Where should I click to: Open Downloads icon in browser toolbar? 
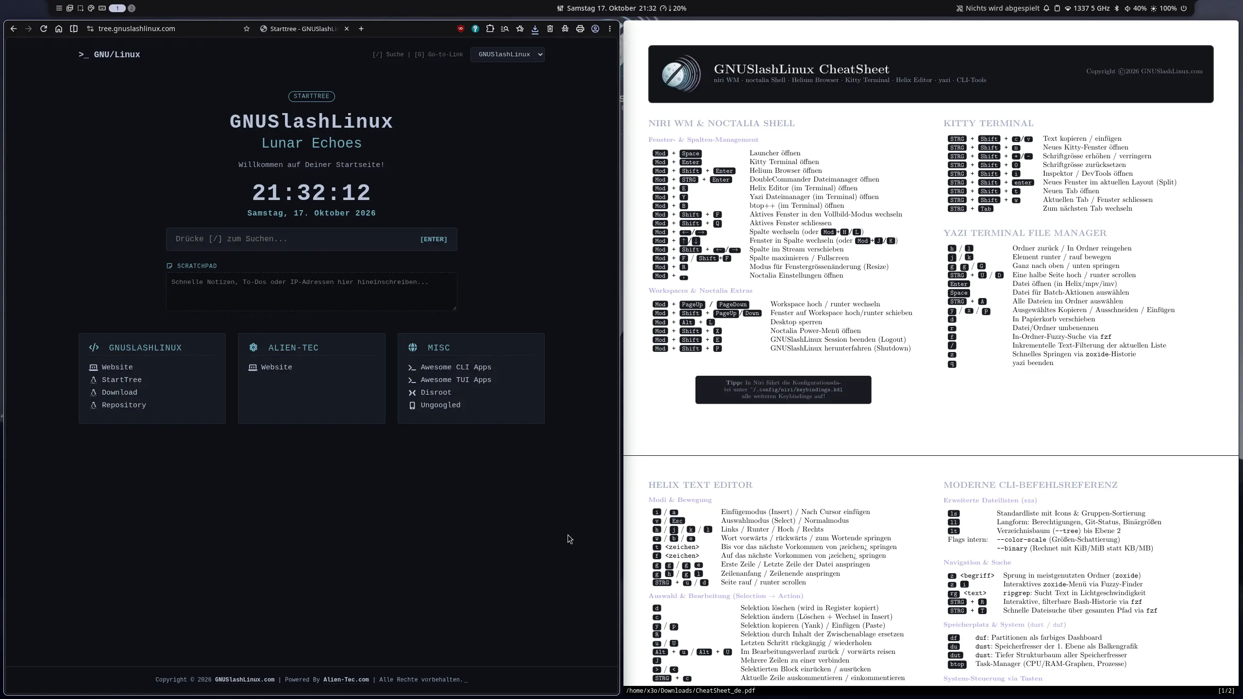pos(535,29)
